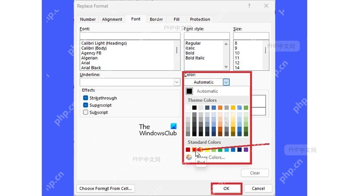Select font size 8
This screenshot has width=349, height=196.
[236, 43]
